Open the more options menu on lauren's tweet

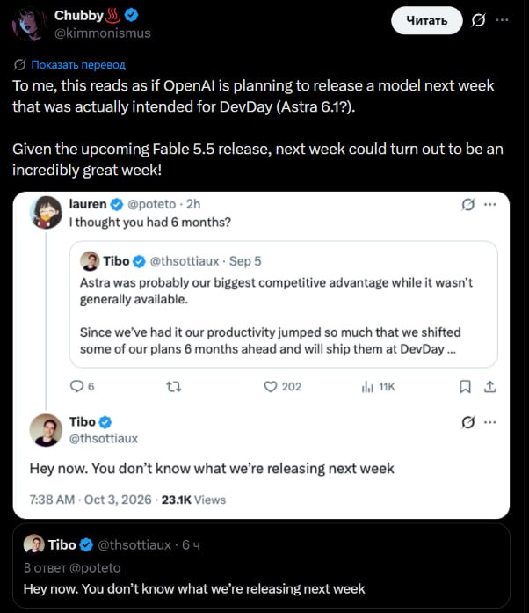(x=490, y=204)
